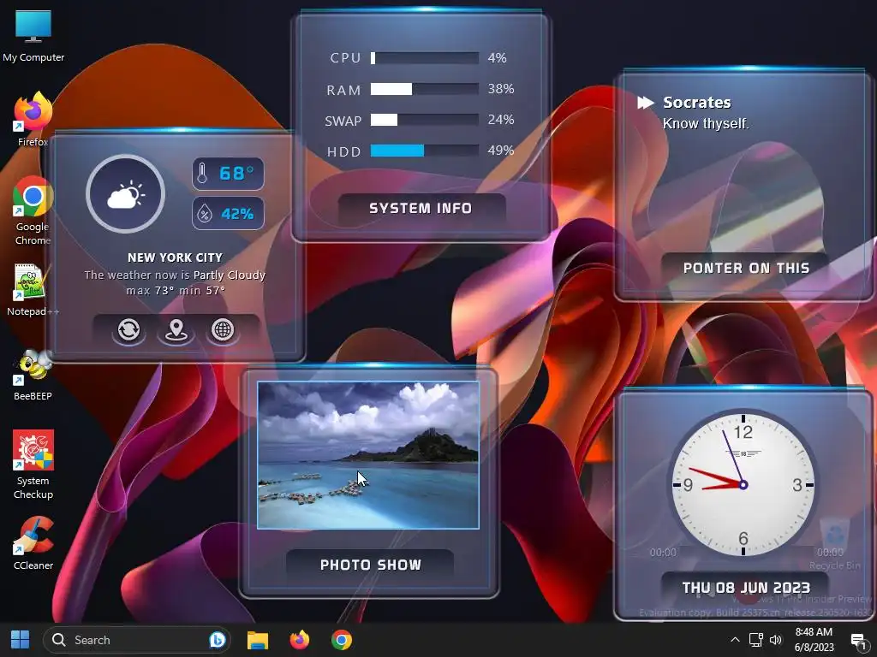
Task: Open the network status tray icon
Action: pos(756,640)
